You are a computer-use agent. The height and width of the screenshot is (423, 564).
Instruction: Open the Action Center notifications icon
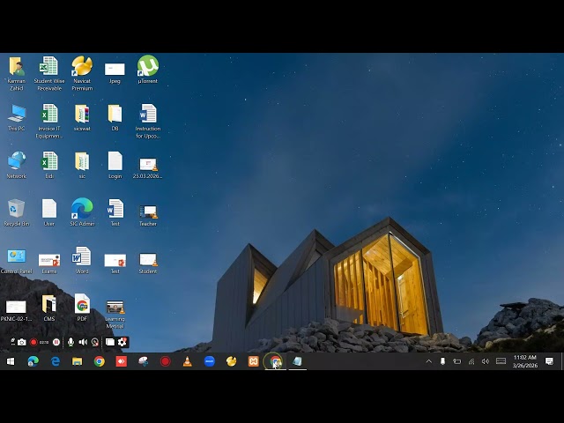pyautogui.click(x=549, y=361)
